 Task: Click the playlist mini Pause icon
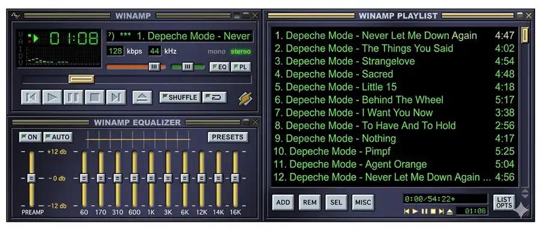point(424,211)
